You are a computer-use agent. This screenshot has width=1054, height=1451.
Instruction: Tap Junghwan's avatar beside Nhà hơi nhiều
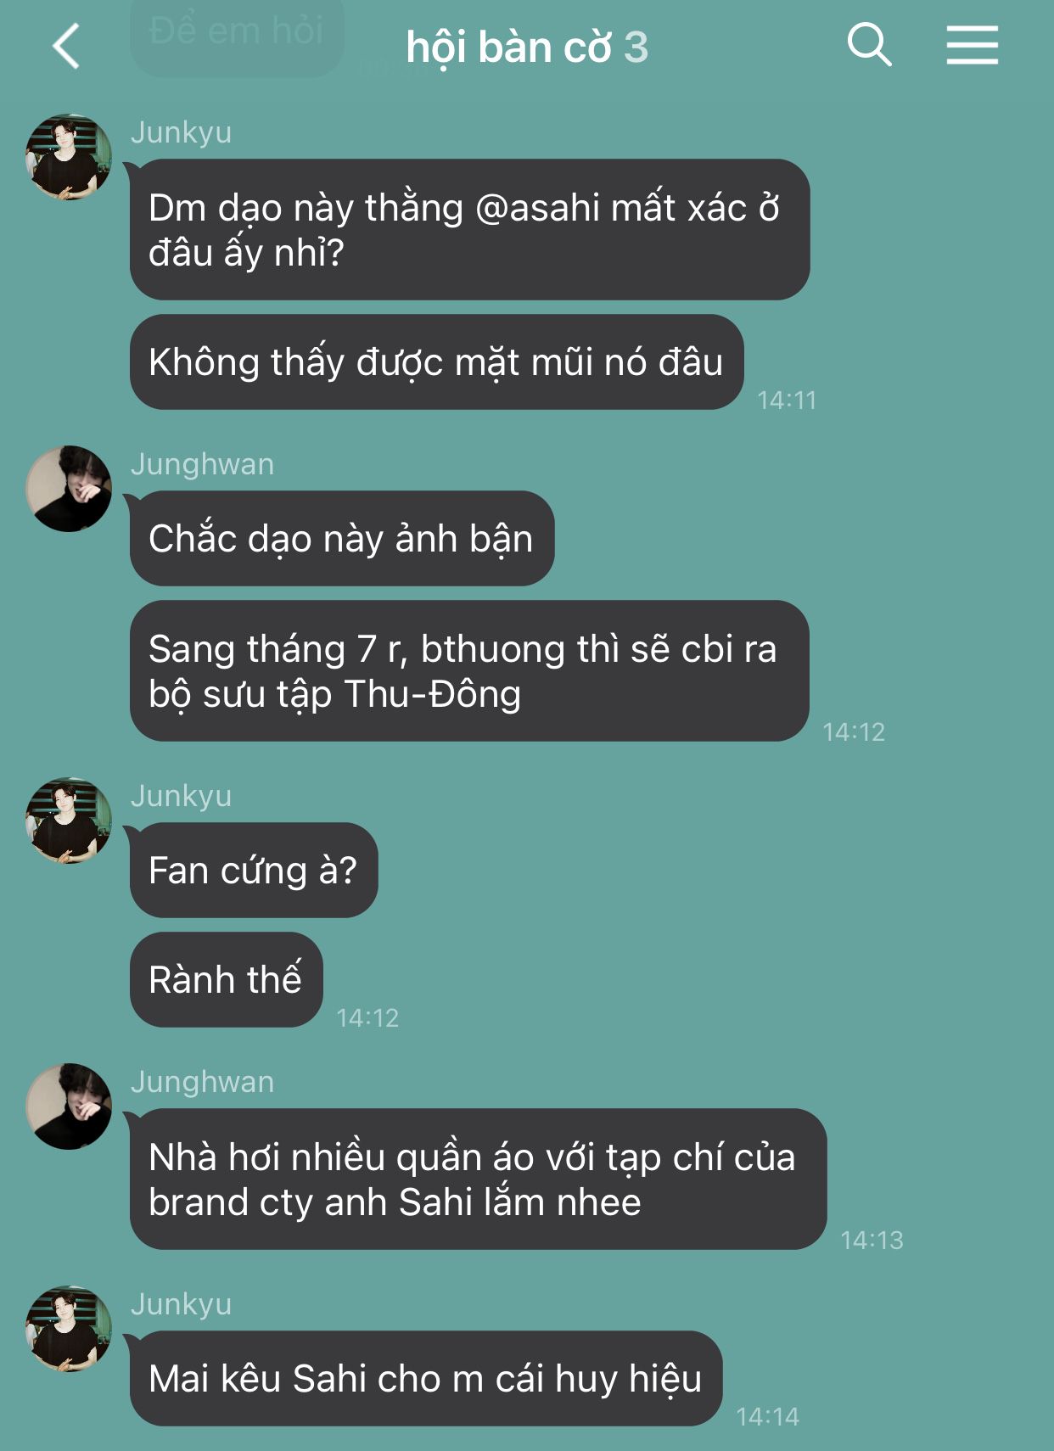click(69, 1106)
